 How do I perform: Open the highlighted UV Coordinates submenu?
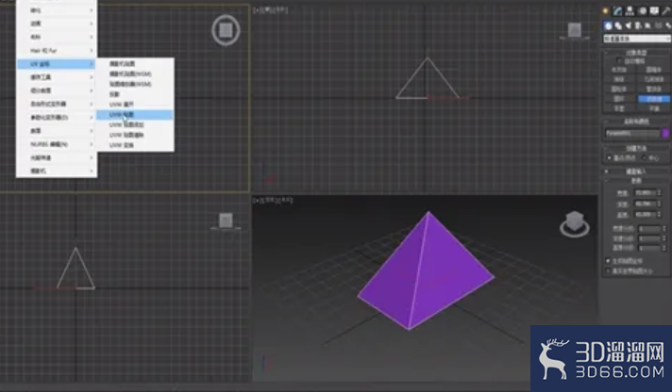point(57,64)
